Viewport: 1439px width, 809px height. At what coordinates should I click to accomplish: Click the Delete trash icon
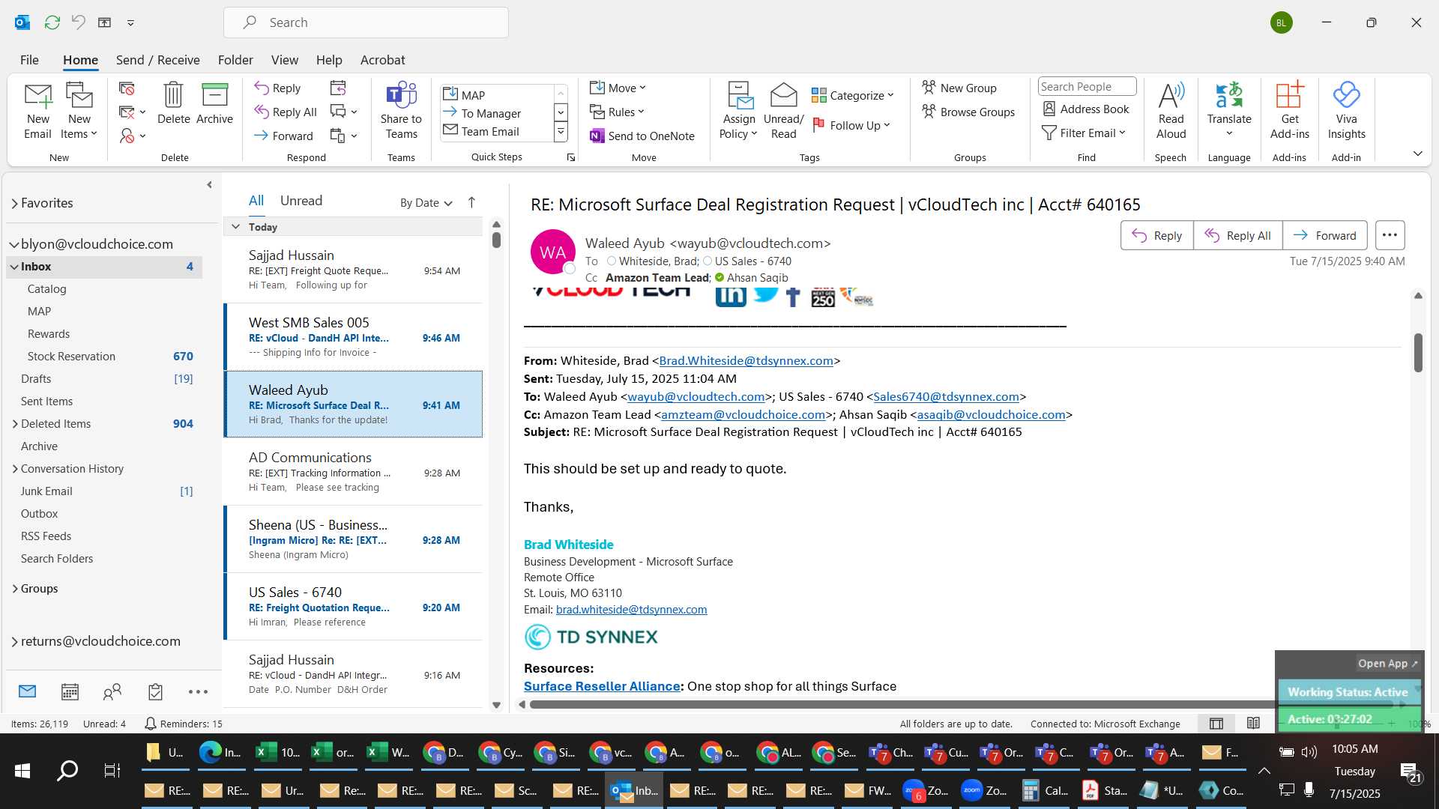coord(173,103)
